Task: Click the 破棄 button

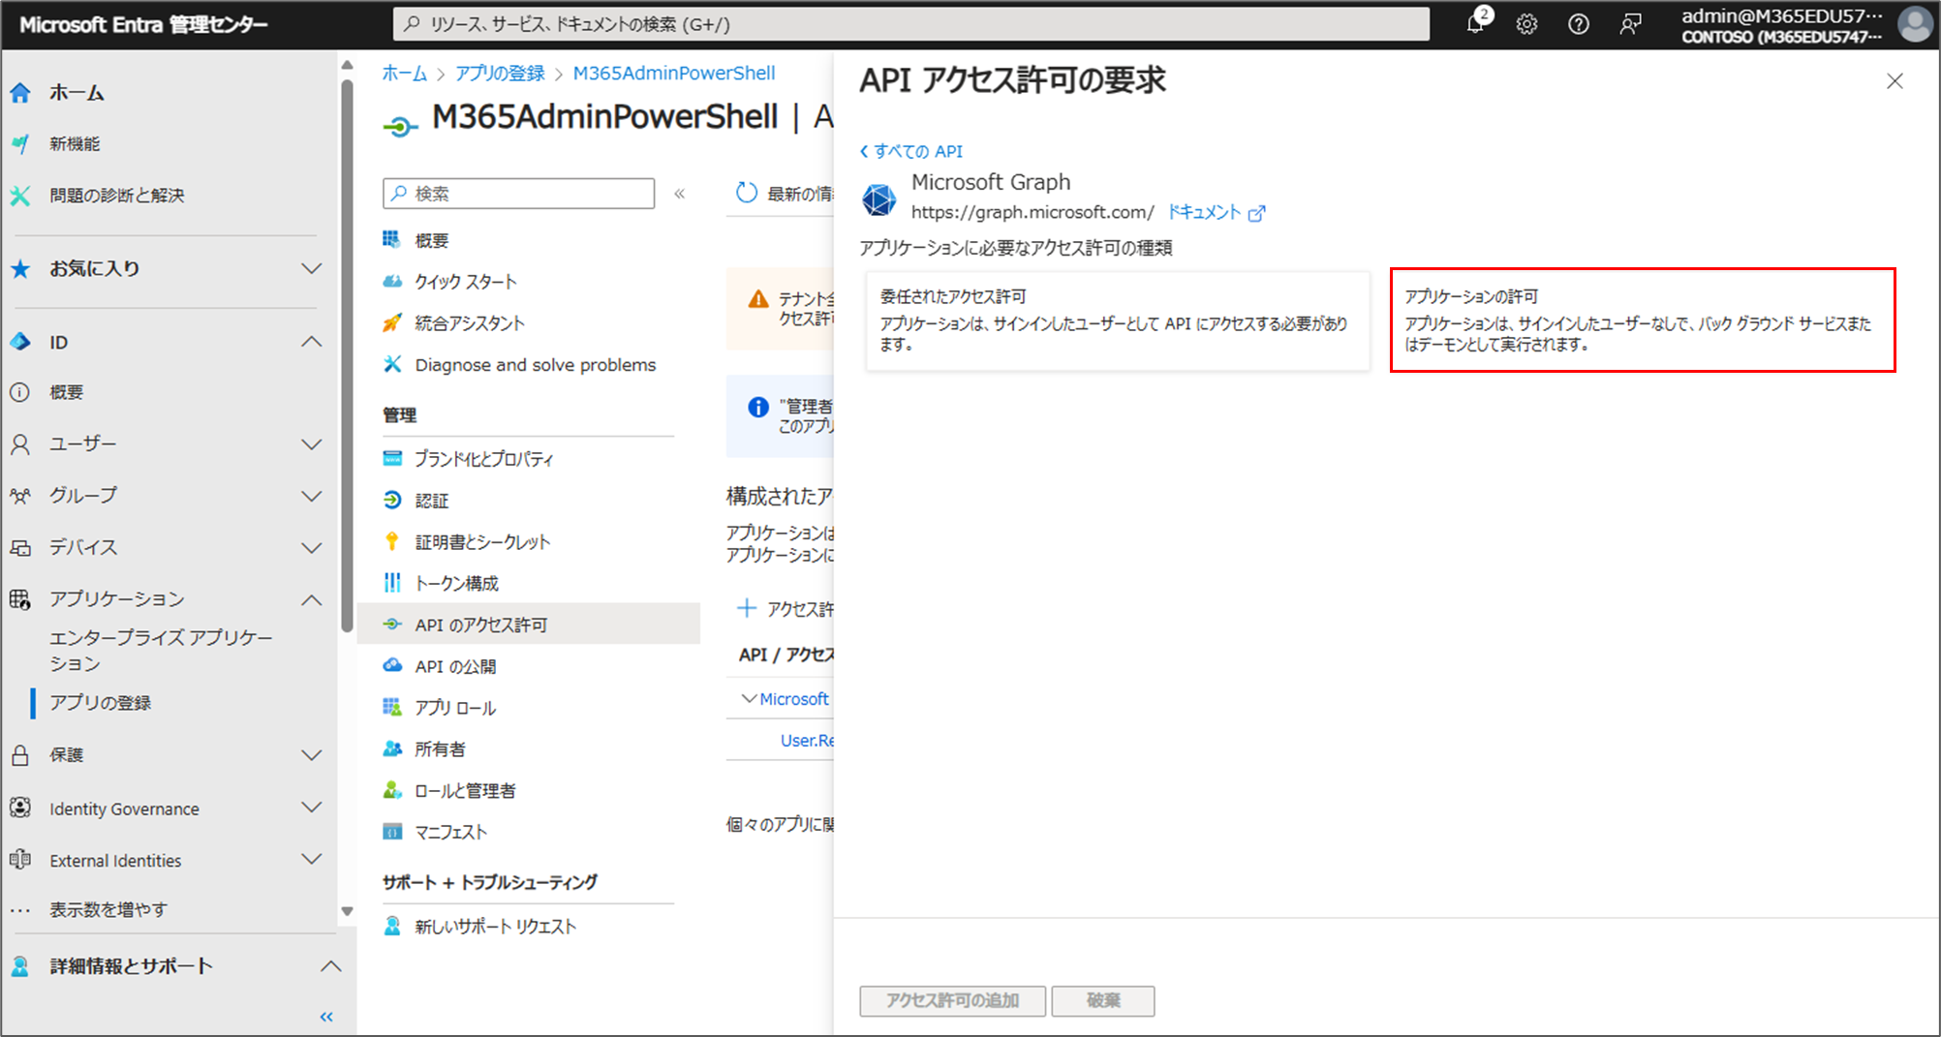Action: coord(1103,1000)
